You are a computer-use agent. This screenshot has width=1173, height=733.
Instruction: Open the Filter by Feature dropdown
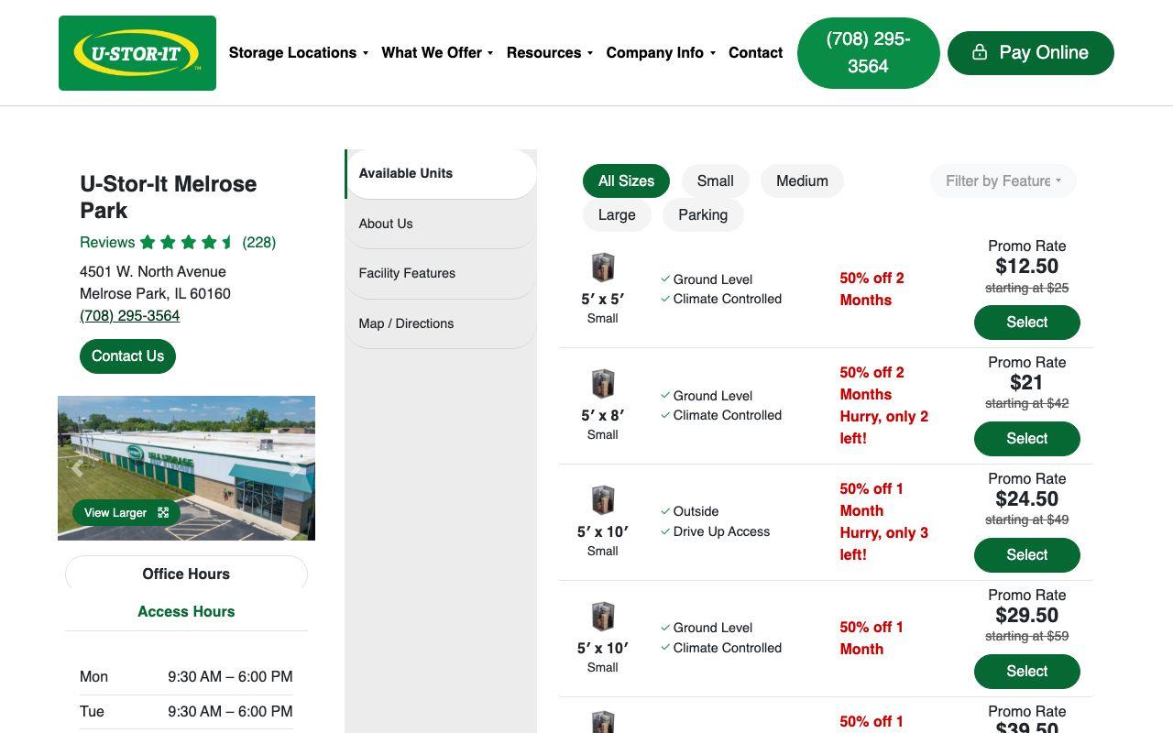[1003, 181]
